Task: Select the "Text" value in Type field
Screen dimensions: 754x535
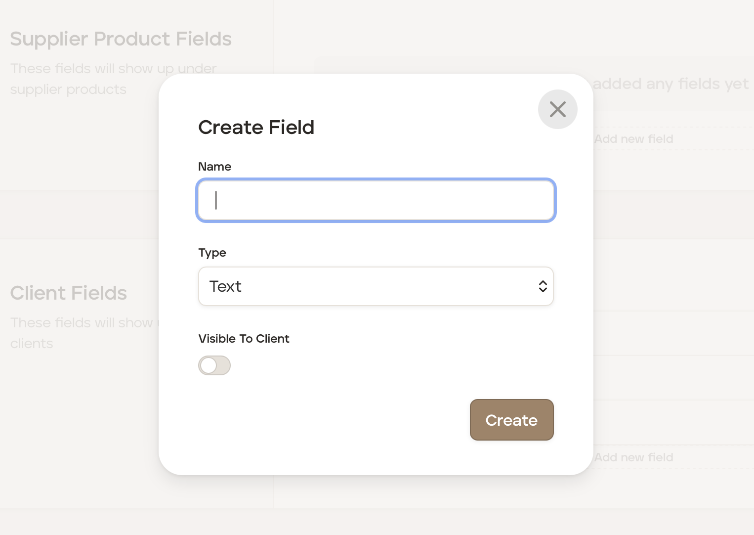Action: pyautogui.click(x=225, y=286)
